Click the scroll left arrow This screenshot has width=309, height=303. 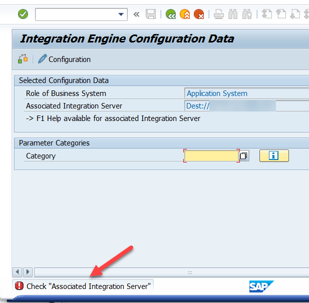tap(18, 272)
